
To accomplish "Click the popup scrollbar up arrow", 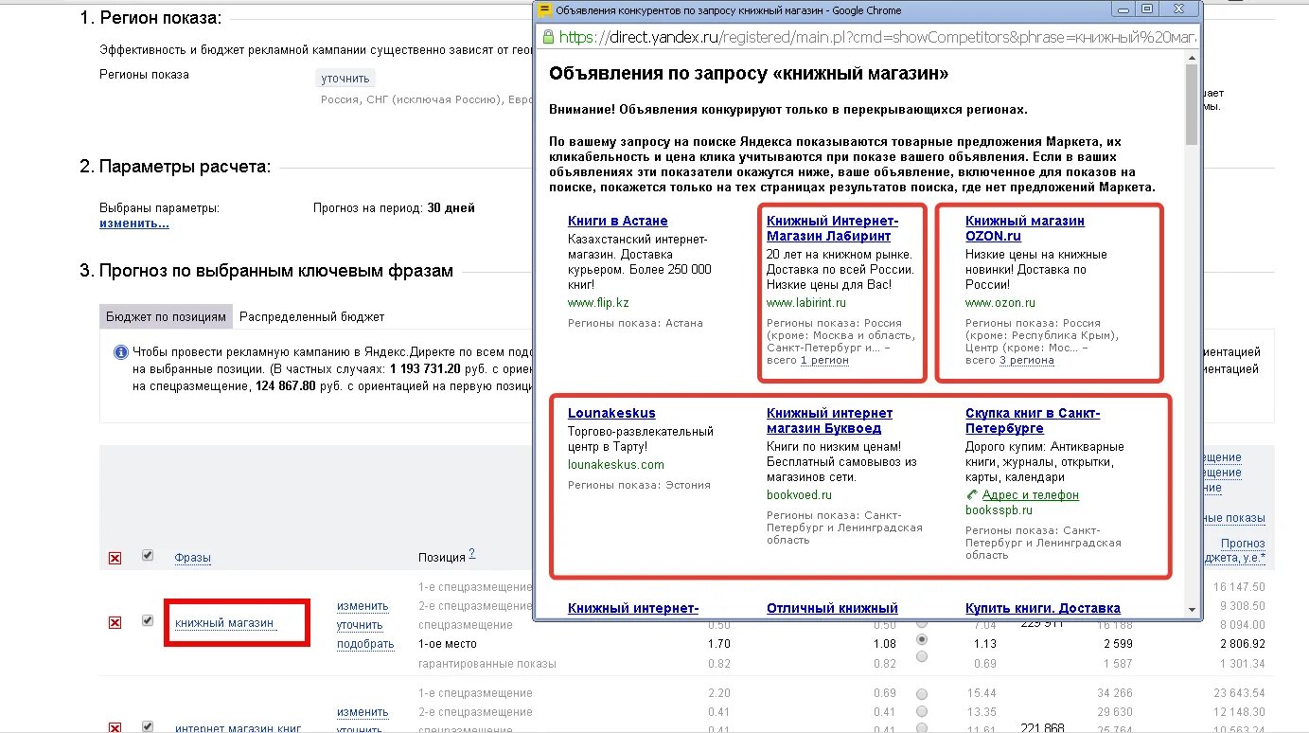I will (1192, 59).
